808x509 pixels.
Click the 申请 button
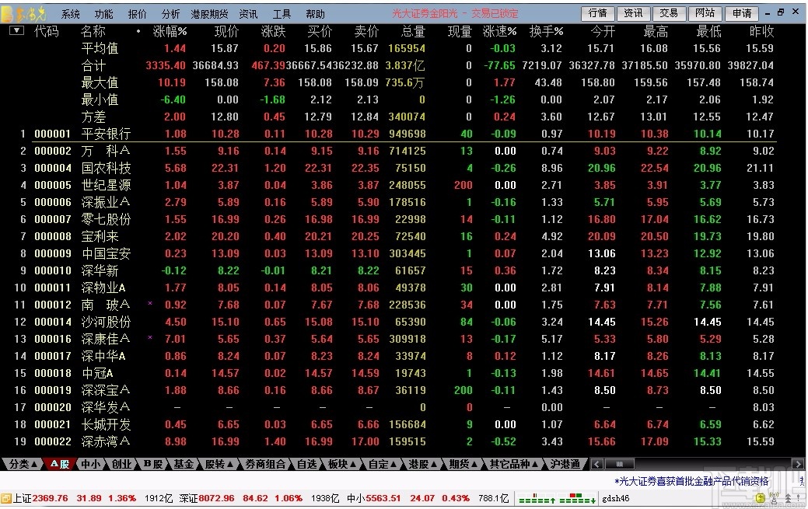click(742, 13)
